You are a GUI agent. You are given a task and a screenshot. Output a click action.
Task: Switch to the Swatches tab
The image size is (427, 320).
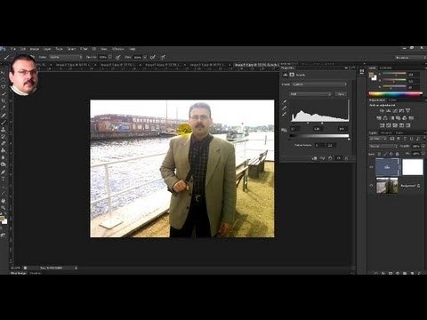(x=385, y=68)
